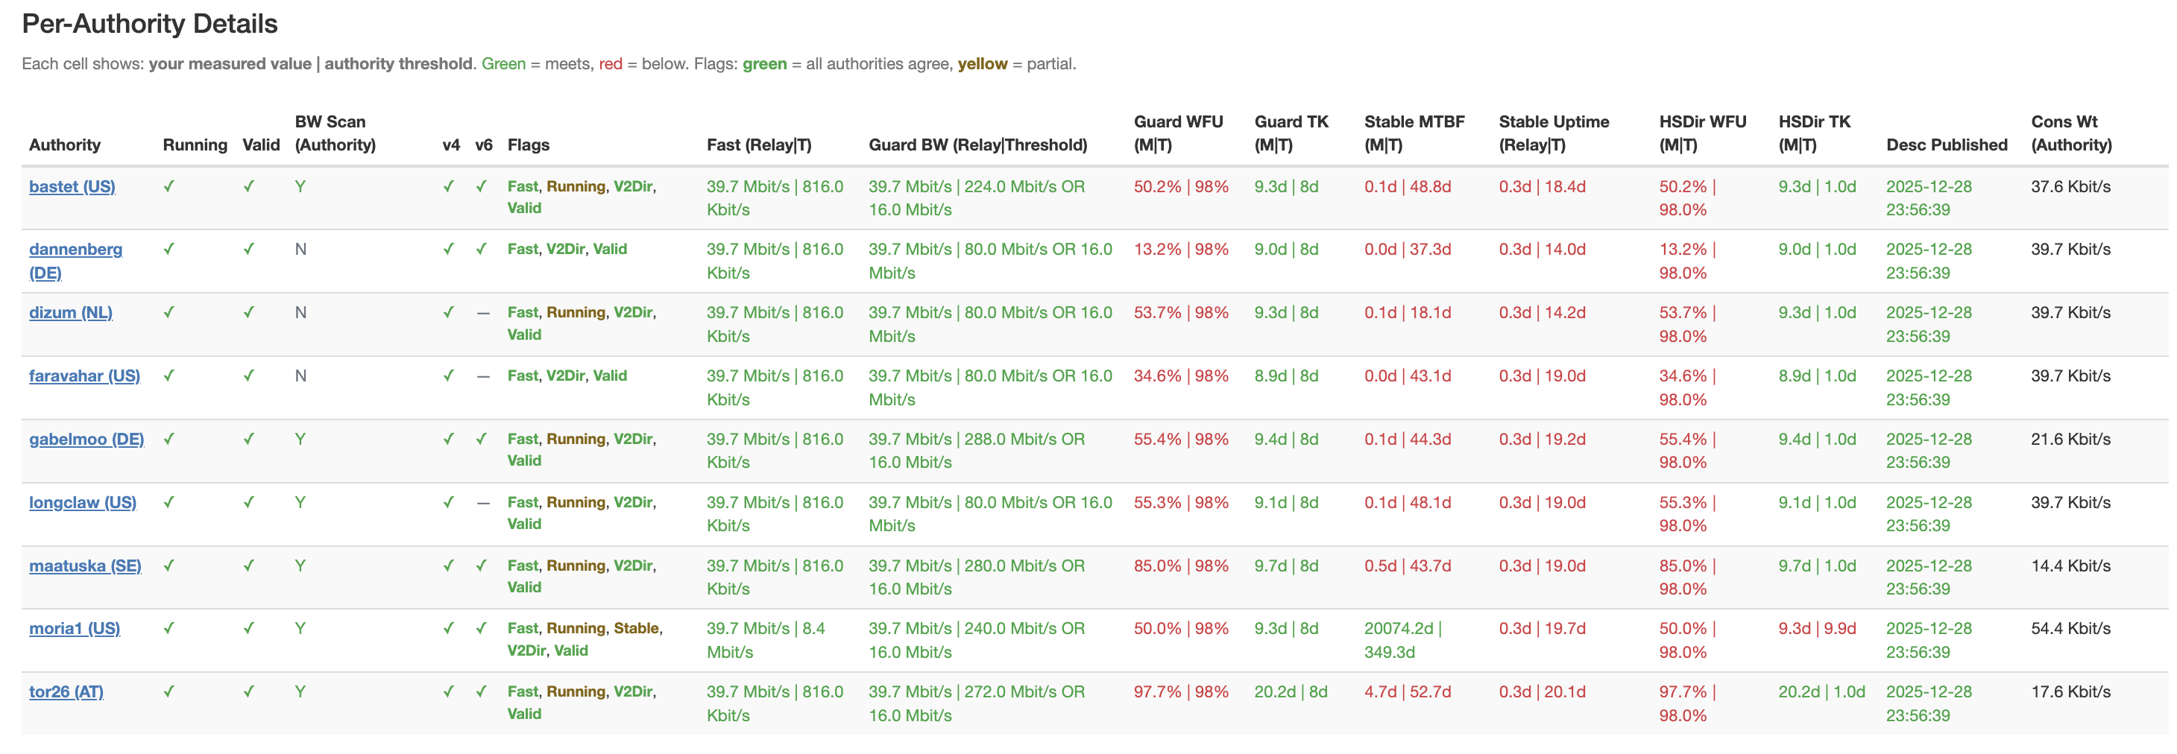Open the dannenberg (DE) authority link
Viewport: 2177px width, 754px height.
pos(75,250)
